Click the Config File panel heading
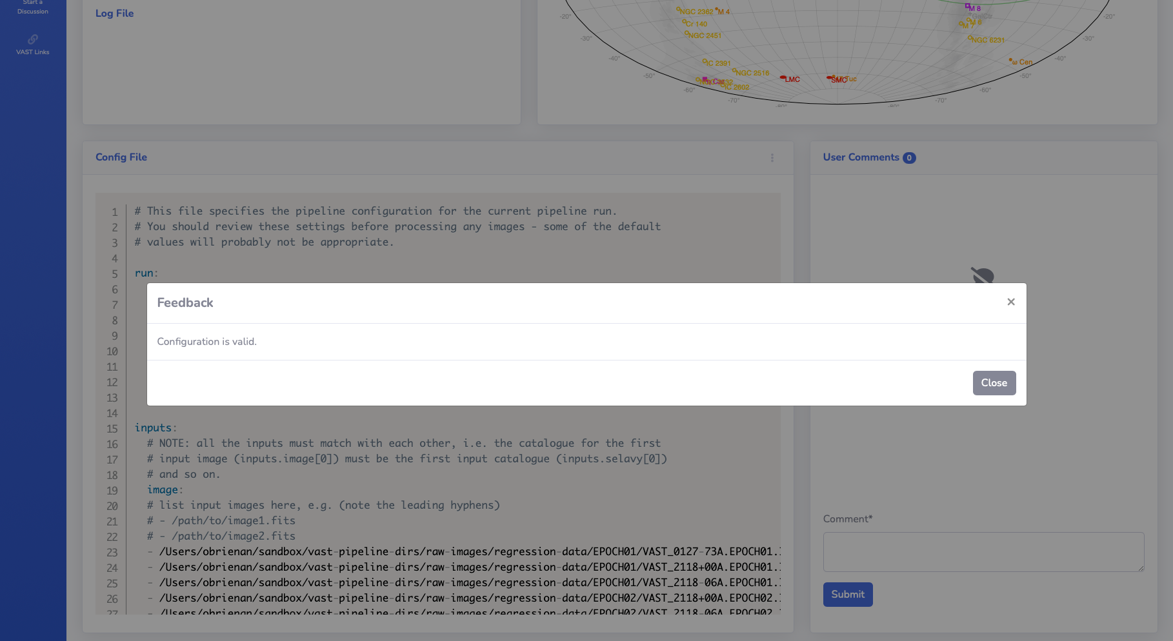Screen dimensions: 1173x641 (121, 157)
